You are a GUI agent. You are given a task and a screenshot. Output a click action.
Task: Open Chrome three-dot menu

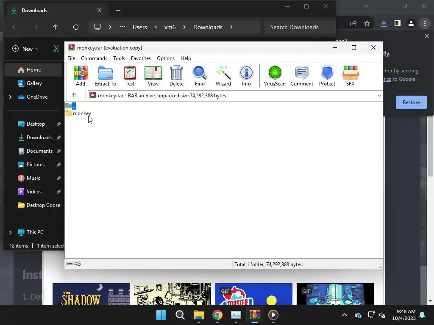coord(425,24)
